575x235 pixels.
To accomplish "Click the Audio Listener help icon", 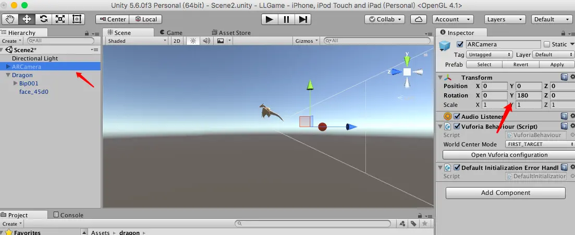I will coord(565,116).
